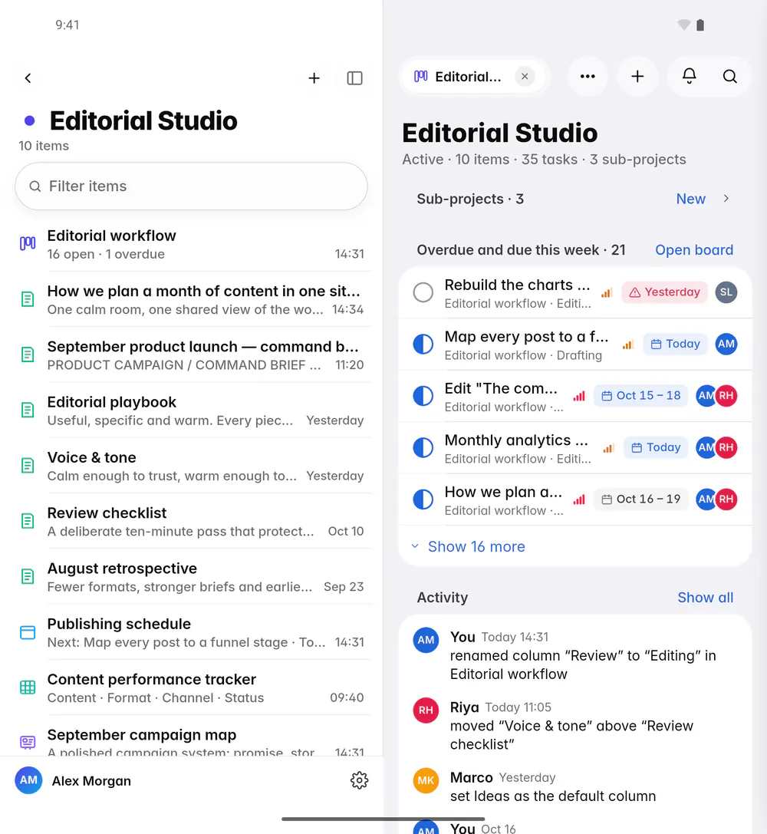Image resolution: width=767 pixels, height=834 pixels.
Task: Open Editorial playbook list item
Action: tap(191, 410)
